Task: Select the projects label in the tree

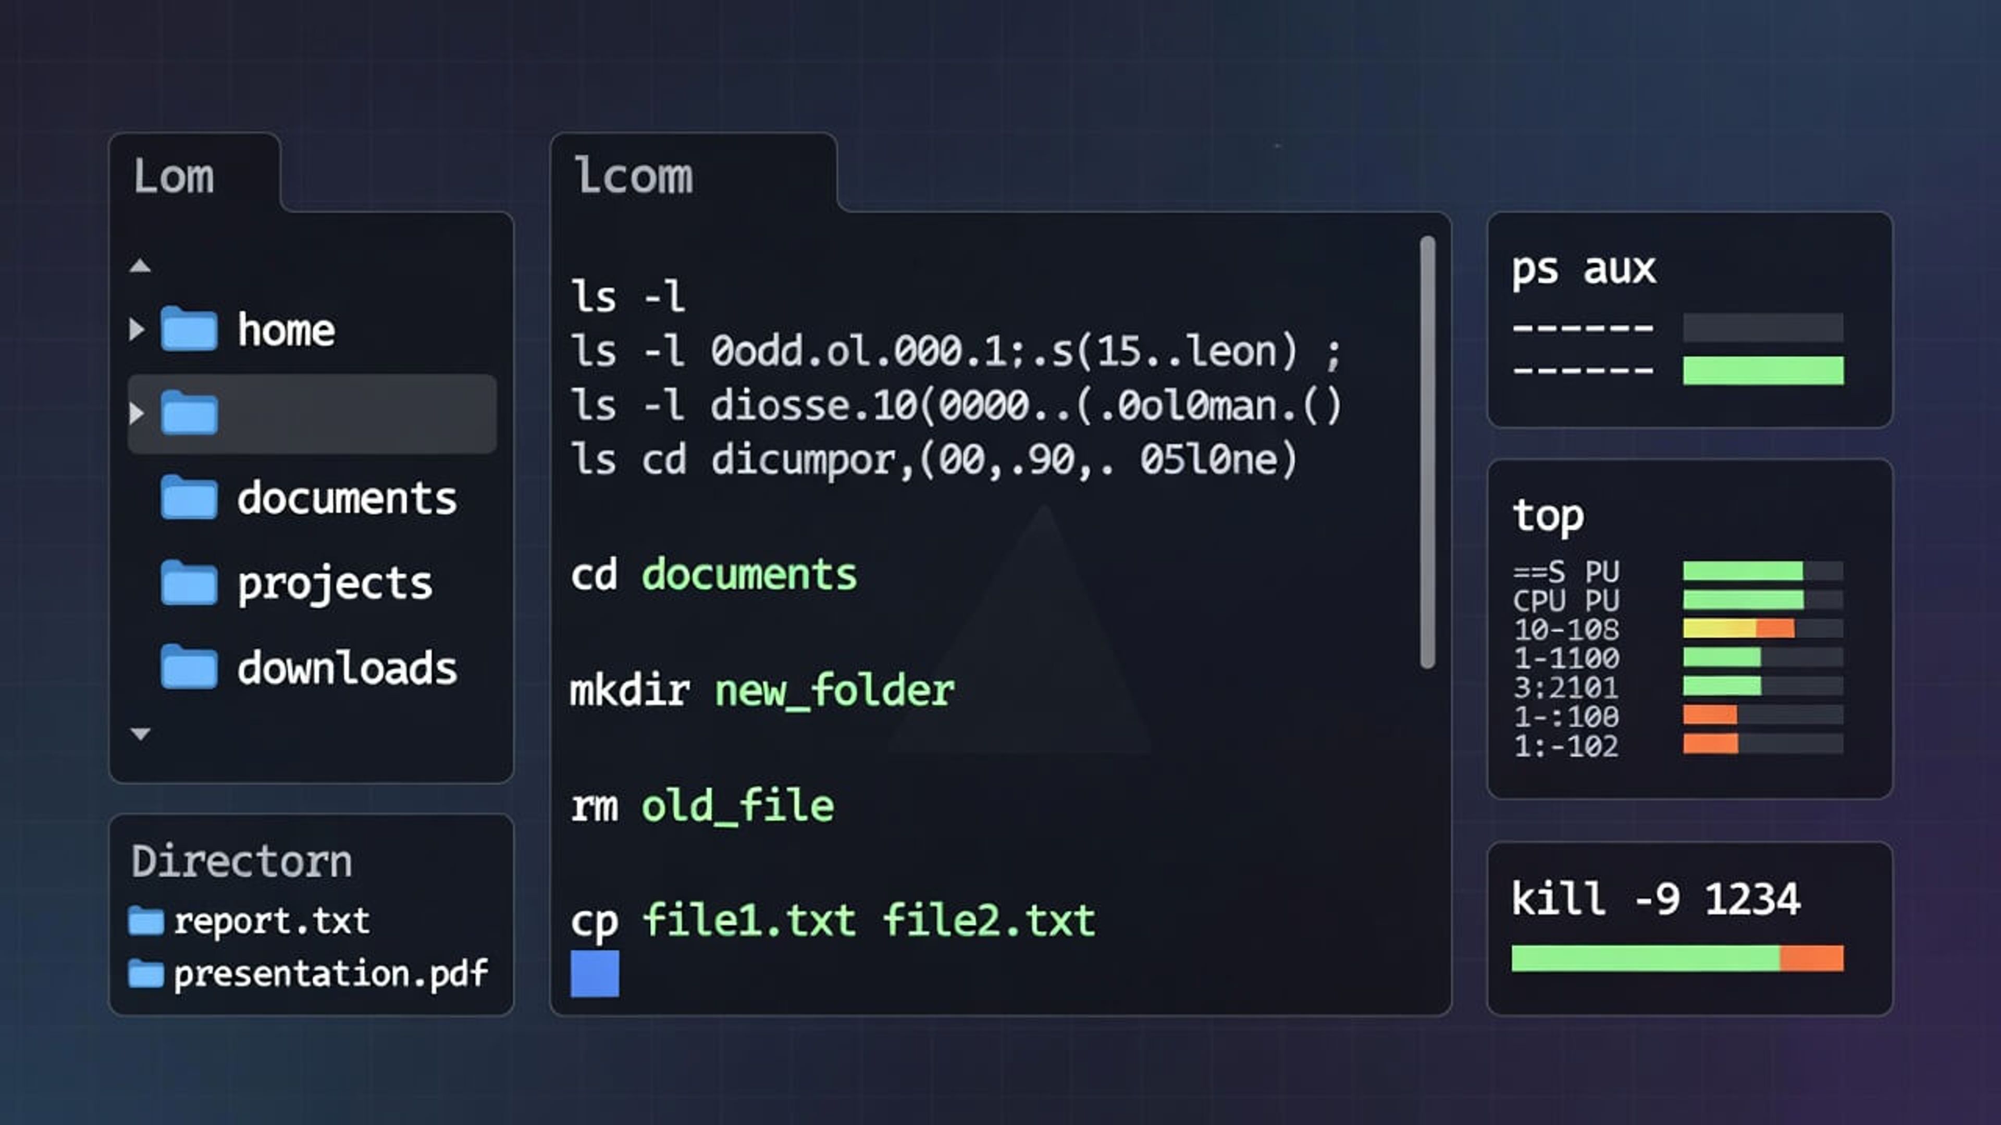Action: (x=335, y=584)
